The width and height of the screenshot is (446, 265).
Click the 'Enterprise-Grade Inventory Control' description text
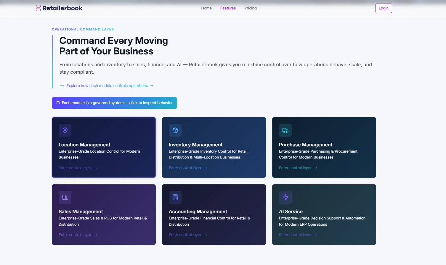208,154
